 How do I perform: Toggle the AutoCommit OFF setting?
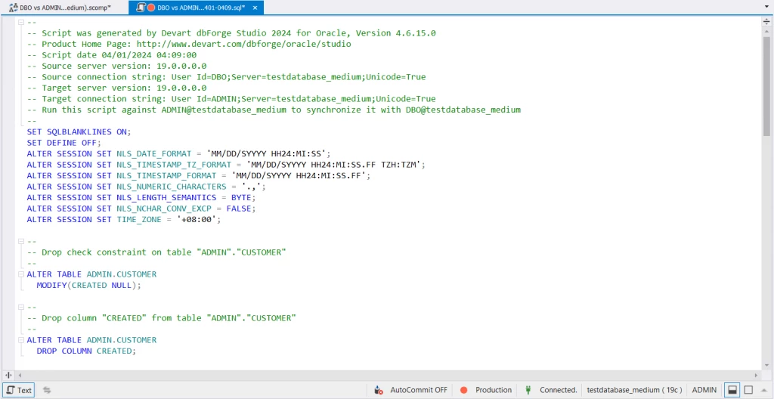pyautogui.click(x=419, y=390)
